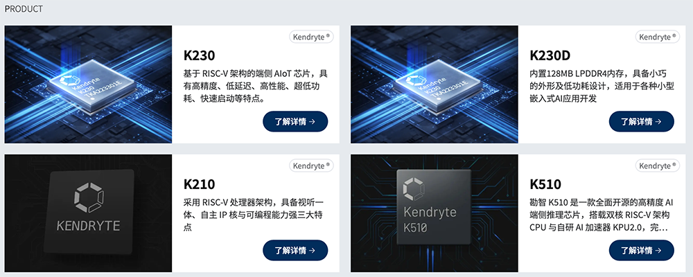
Task: Select the K230D product title
Action: point(550,55)
